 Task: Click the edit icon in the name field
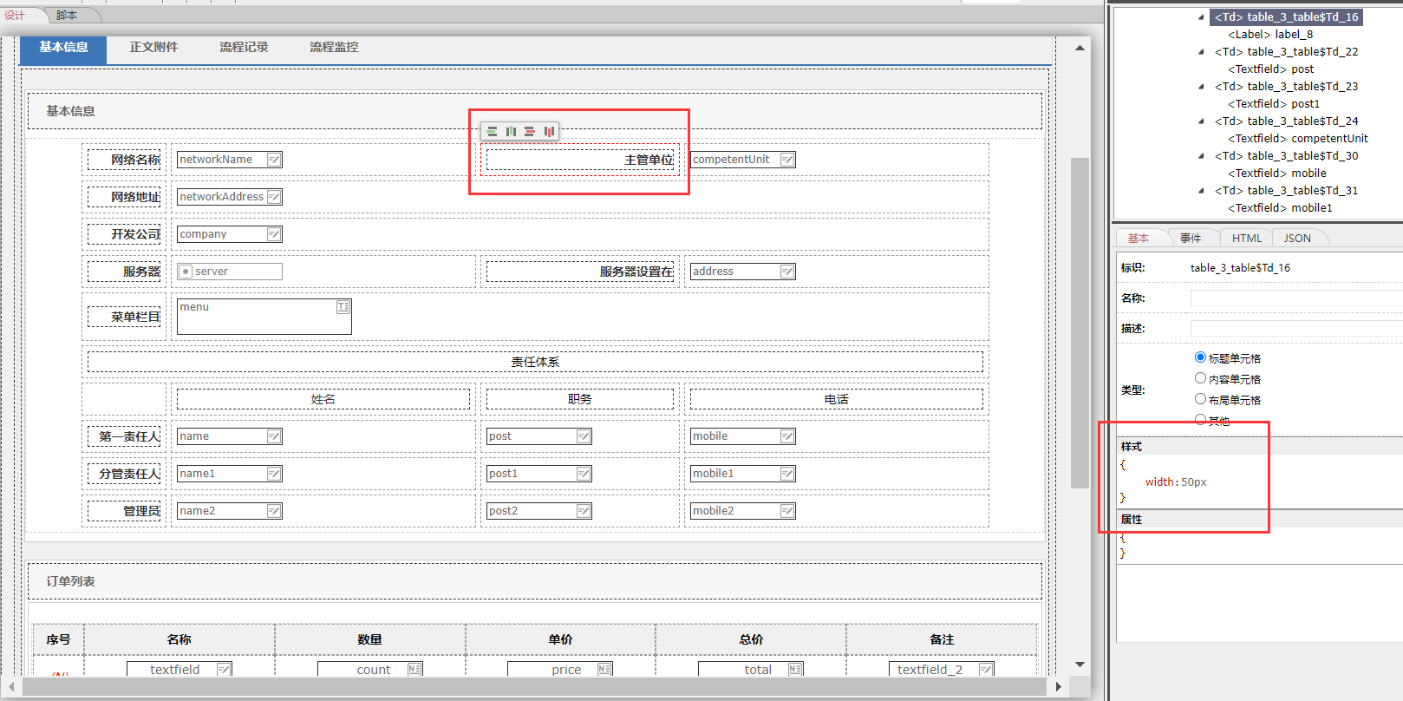[x=274, y=436]
